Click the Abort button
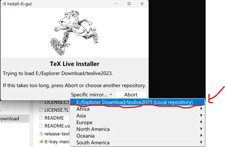Viewport: 225px width, 147px height. [131, 95]
